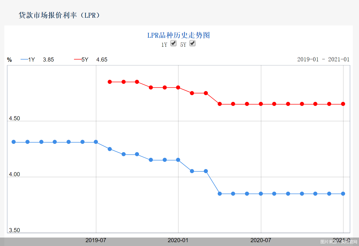Select the last blue 1Y data point
The height and width of the screenshot is (246, 359).
tap(343, 194)
